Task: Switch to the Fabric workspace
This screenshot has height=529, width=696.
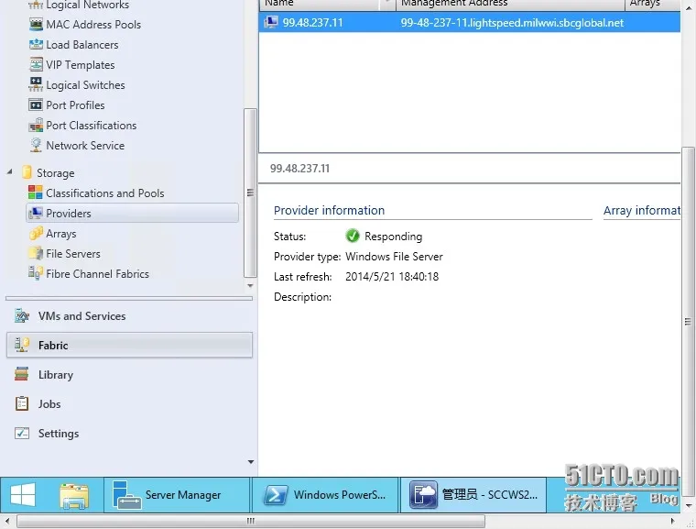Action: tap(129, 345)
